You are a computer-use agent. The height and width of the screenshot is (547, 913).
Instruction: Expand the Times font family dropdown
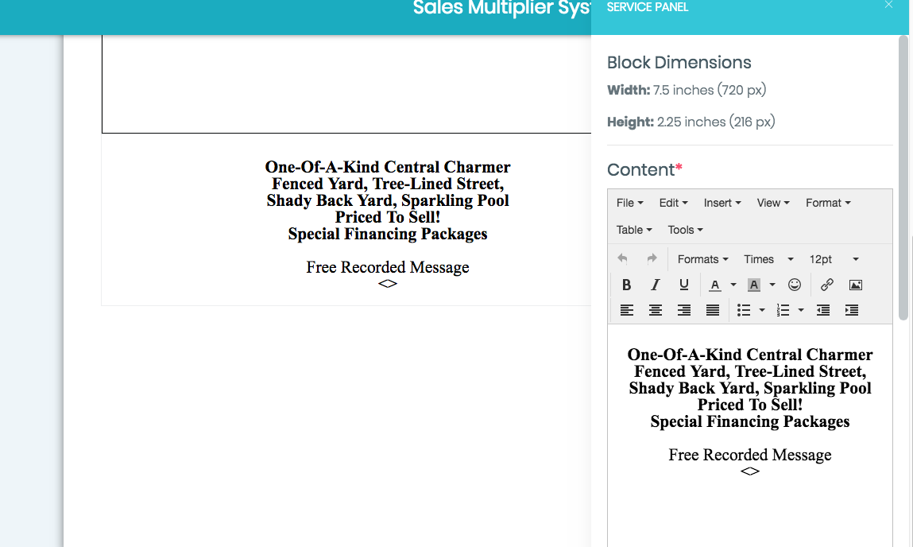pyautogui.click(x=768, y=259)
